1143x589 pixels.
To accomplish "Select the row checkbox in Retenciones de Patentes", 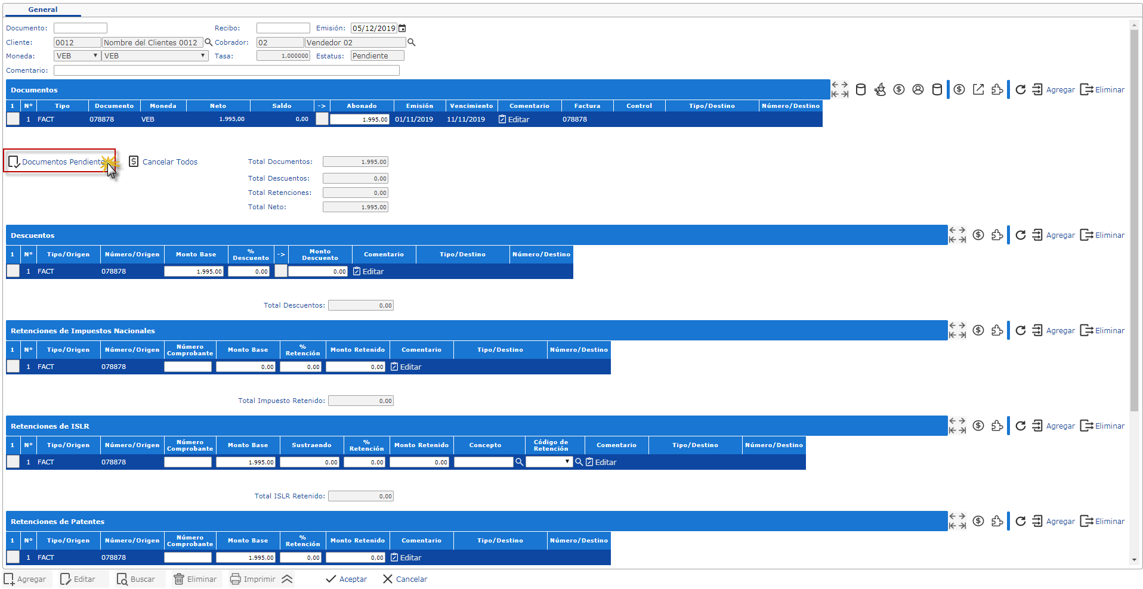I will pos(13,557).
